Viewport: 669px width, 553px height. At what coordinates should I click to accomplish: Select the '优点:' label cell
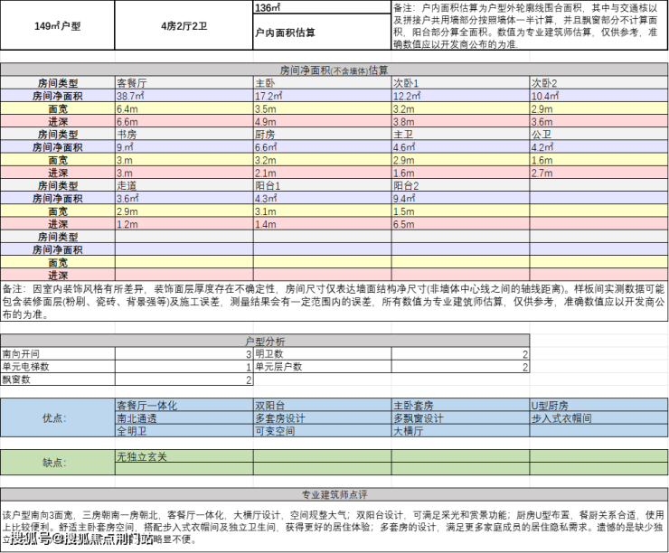[58, 417]
